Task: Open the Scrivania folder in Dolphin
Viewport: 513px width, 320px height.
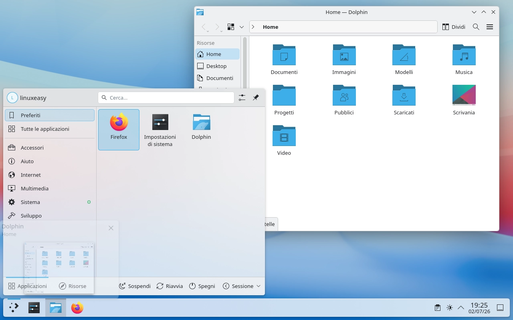Action: pos(464,100)
